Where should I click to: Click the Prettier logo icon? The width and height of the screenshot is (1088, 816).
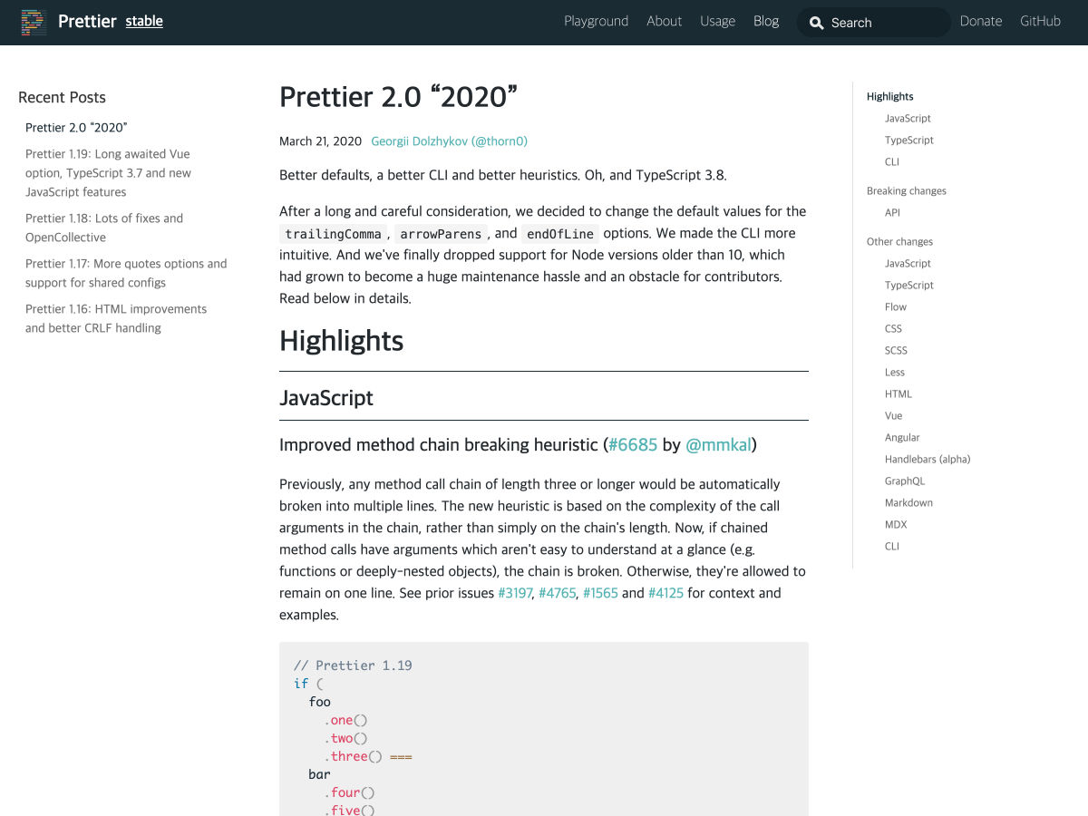tap(34, 22)
